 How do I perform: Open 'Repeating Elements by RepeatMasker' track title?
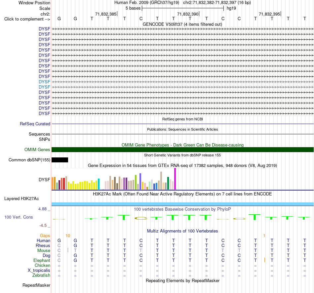182,280
